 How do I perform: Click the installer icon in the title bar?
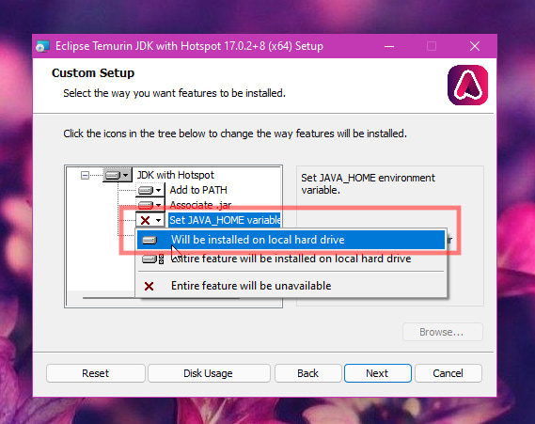[x=43, y=46]
